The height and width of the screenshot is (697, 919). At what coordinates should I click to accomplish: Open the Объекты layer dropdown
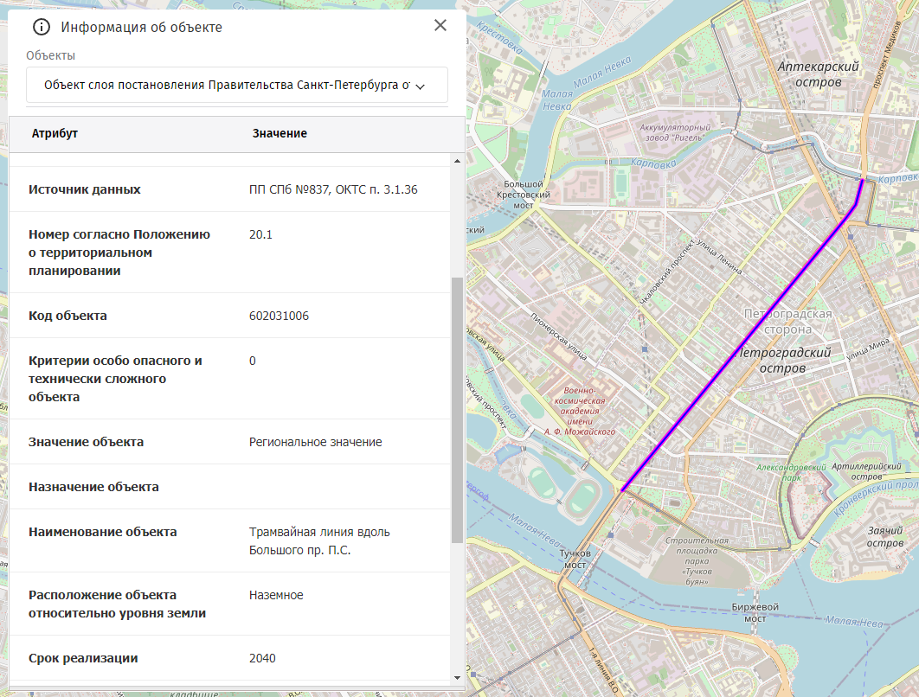237,86
